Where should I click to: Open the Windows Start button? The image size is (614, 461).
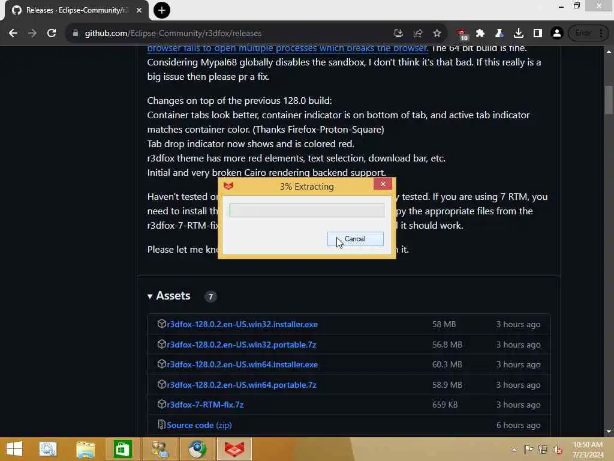(x=14, y=449)
